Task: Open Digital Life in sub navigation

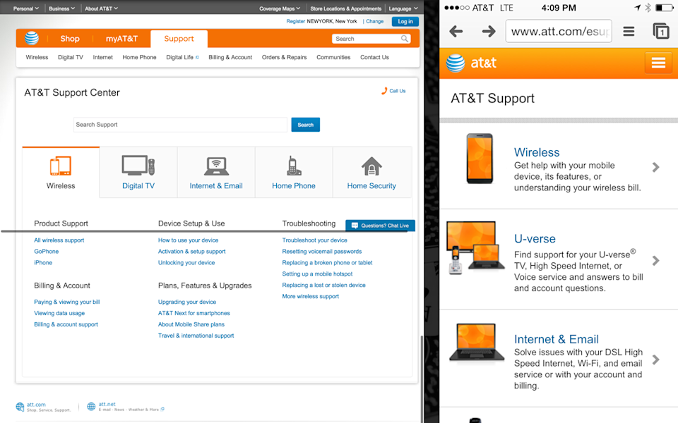Action: (182, 57)
